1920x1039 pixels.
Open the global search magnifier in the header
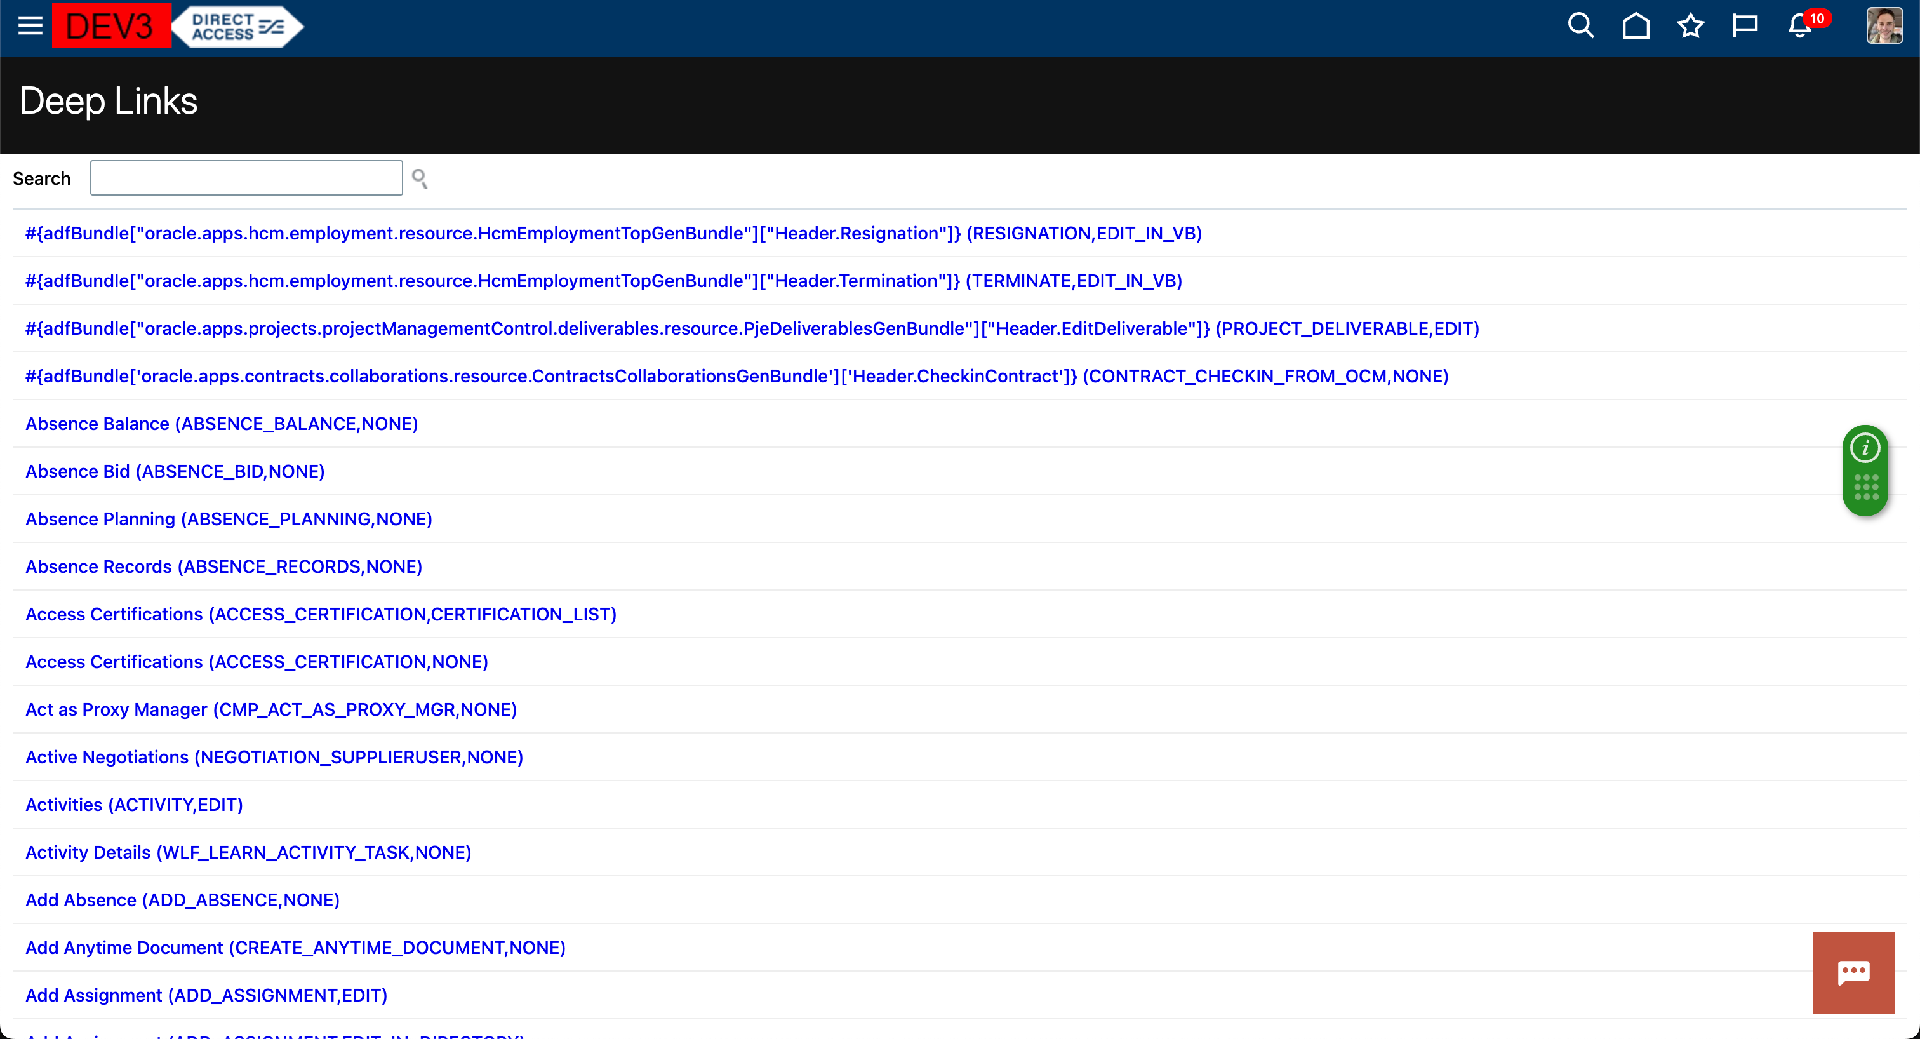pos(1582,25)
